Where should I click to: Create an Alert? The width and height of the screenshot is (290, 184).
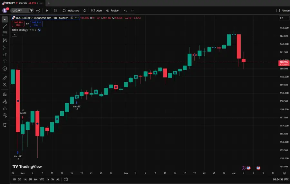click(x=97, y=11)
